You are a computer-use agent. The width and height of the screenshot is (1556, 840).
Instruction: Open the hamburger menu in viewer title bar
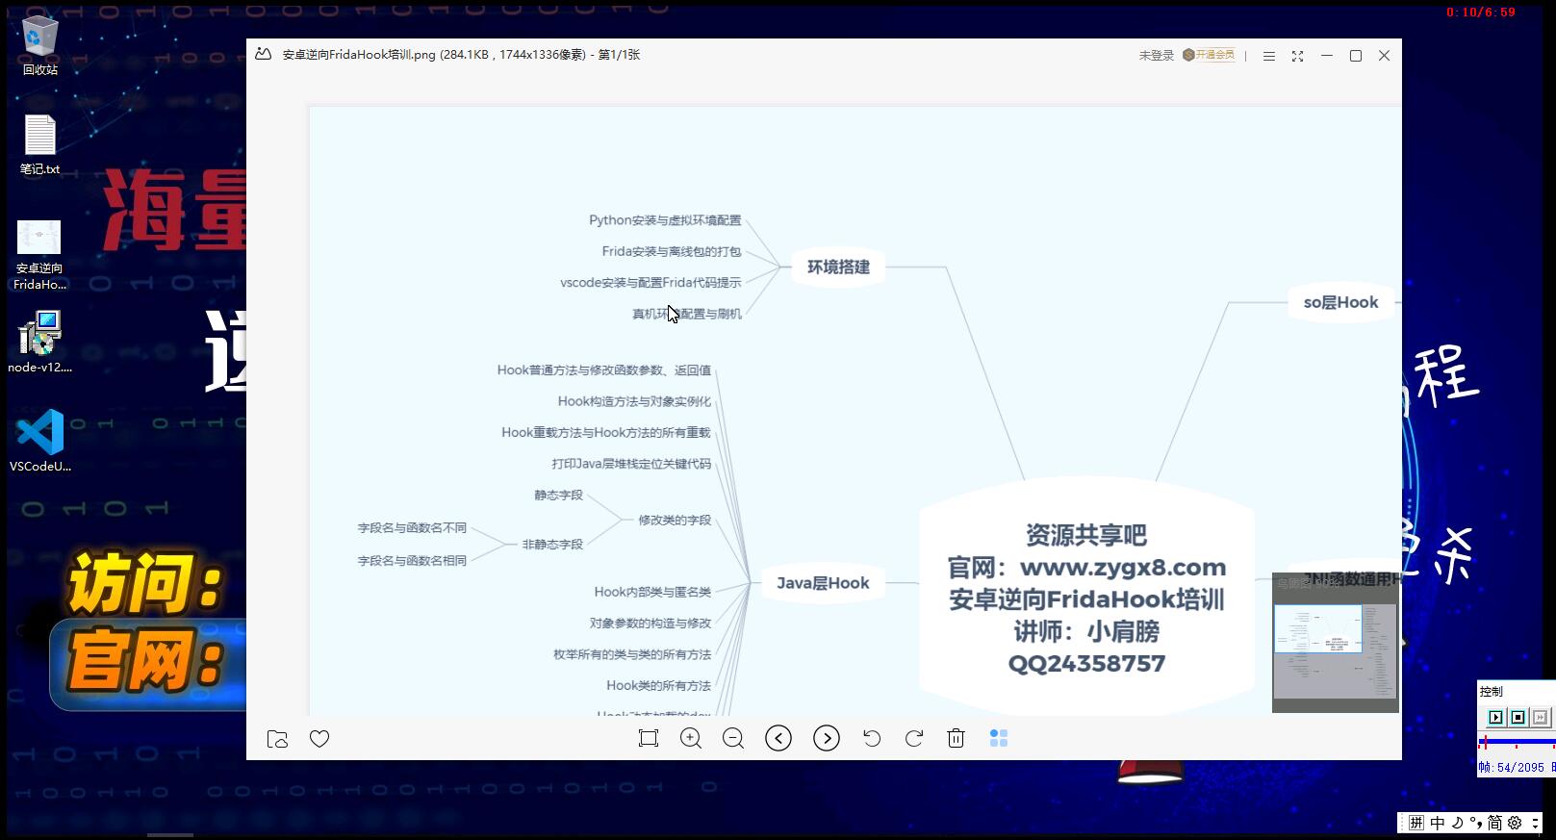pos(1269,56)
